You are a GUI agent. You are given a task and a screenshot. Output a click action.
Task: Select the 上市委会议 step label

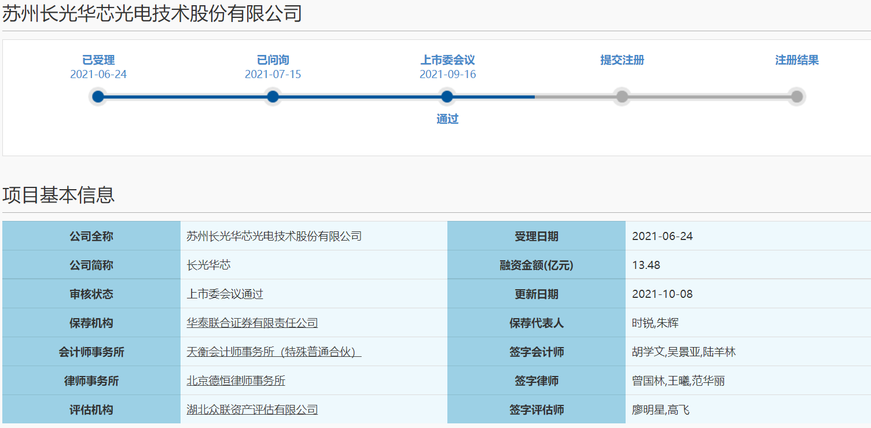[x=447, y=60]
